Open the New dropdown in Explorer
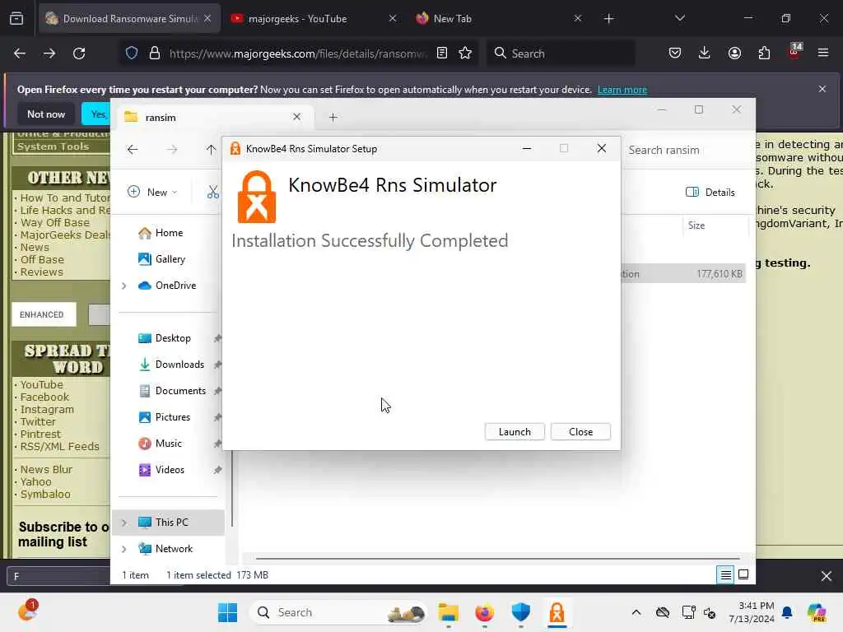The width and height of the screenshot is (843, 632). (152, 192)
